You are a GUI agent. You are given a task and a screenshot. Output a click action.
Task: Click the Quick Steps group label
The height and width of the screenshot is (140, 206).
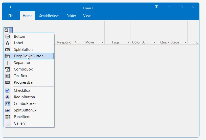170,42
